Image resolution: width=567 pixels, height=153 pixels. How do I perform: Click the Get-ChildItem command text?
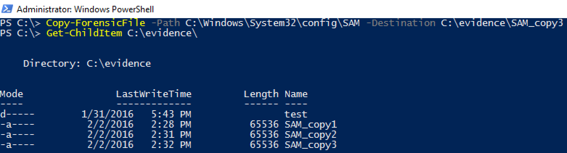click(x=84, y=33)
